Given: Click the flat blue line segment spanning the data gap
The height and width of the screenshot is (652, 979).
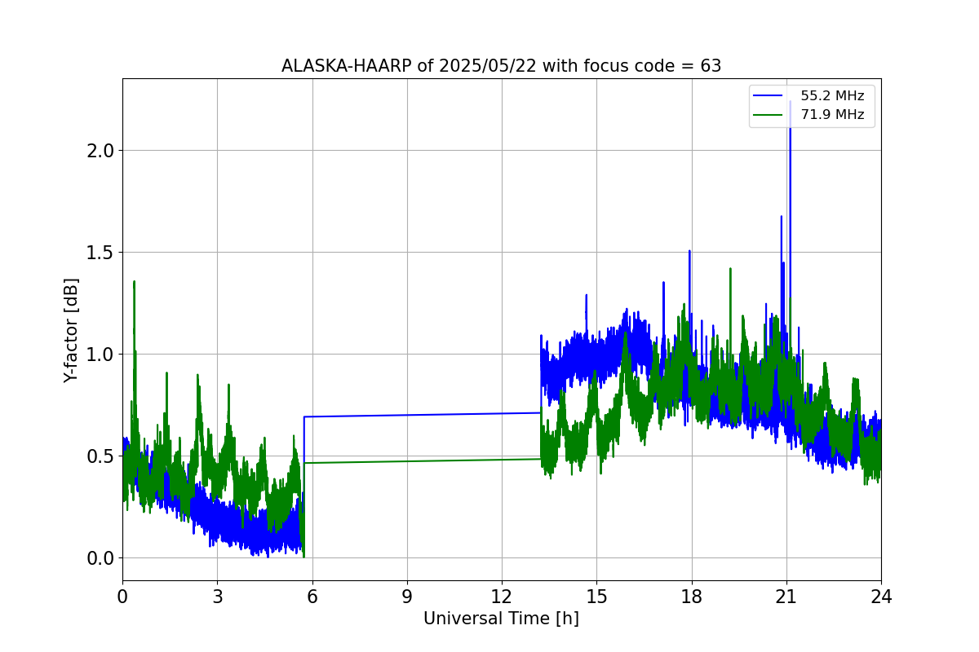Looking at the screenshot, I should (422, 415).
